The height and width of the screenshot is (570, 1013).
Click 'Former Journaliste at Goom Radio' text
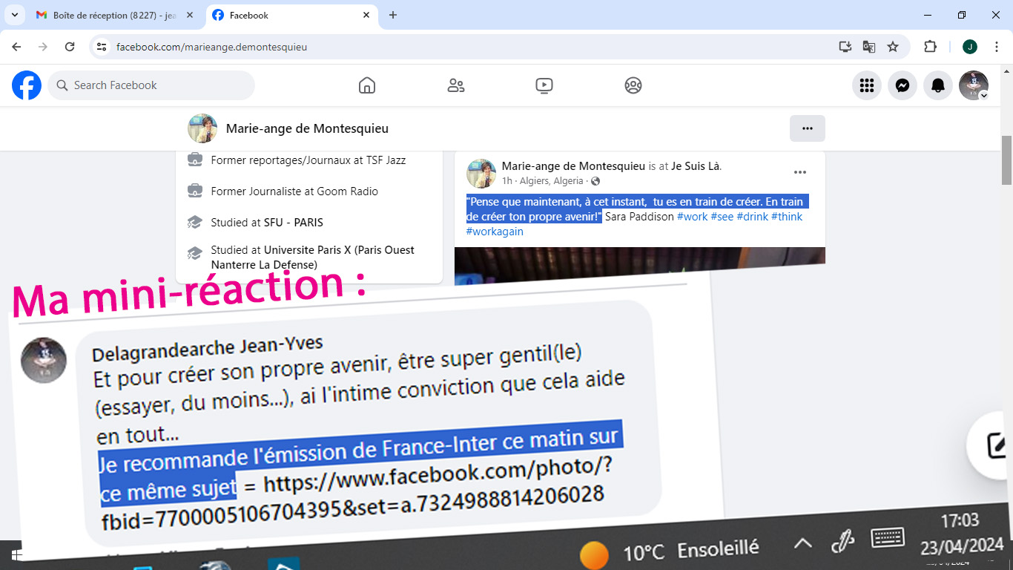pyautogui.click(x=294, y=191)
